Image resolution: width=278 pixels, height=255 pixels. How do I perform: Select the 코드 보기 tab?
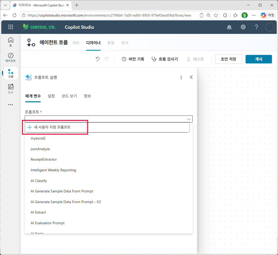click(x=69, y=96)
